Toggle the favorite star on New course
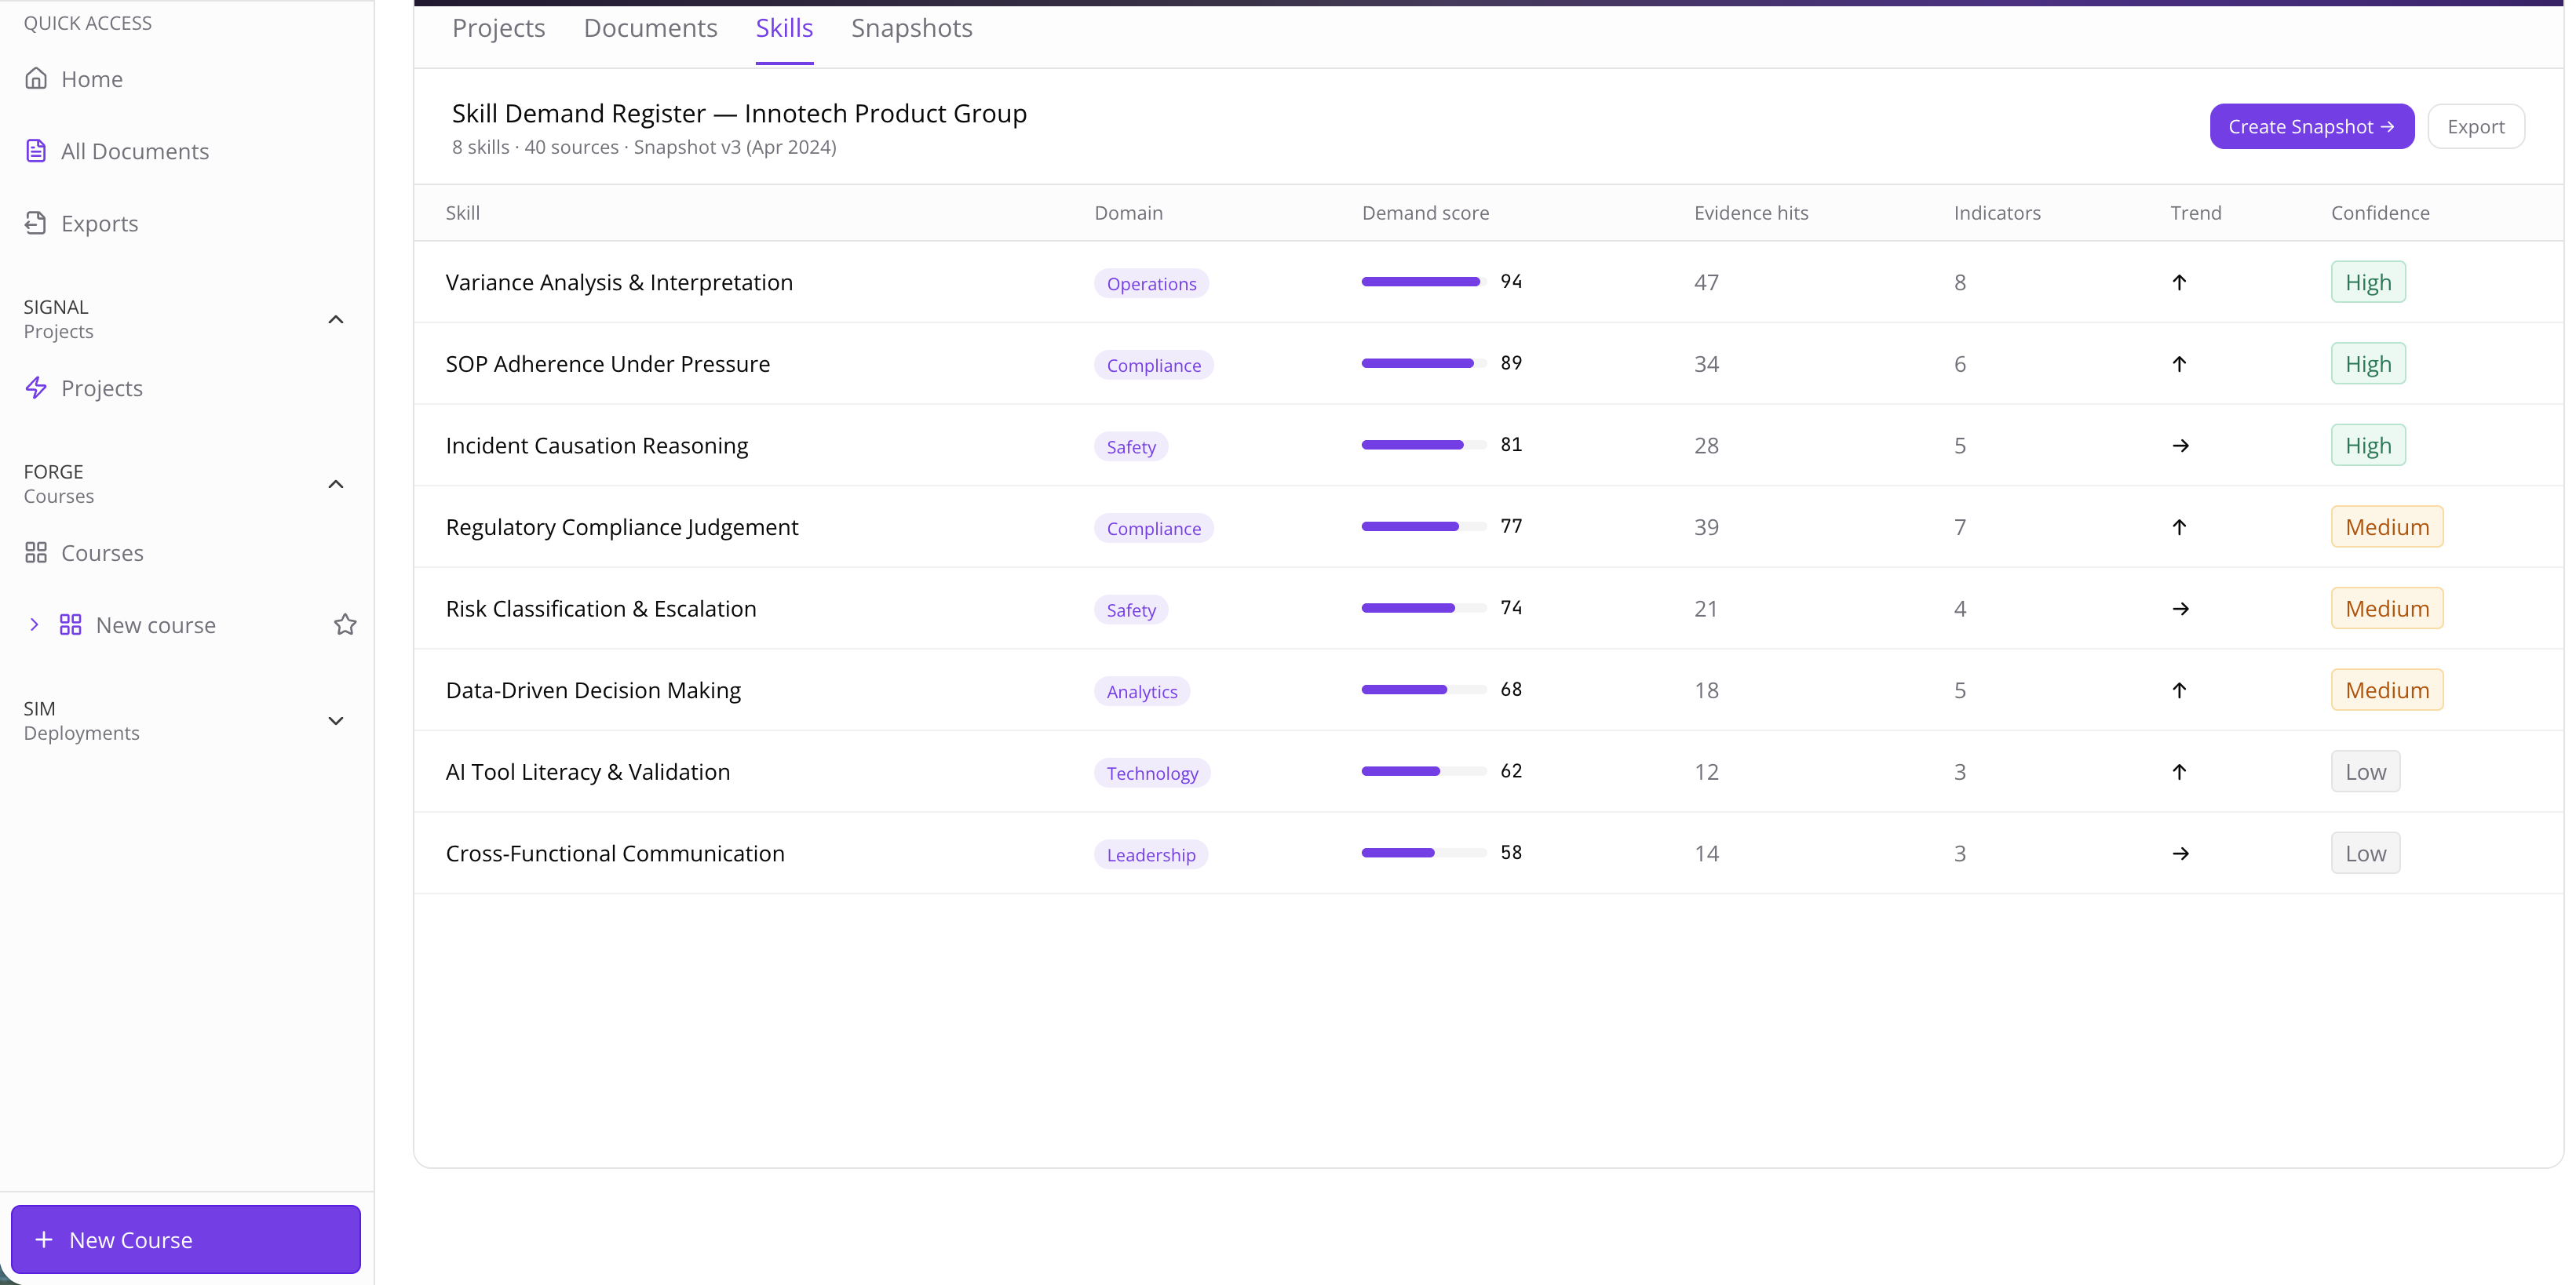Screen dimensions: 2576x1285 (x=345, y=624)
